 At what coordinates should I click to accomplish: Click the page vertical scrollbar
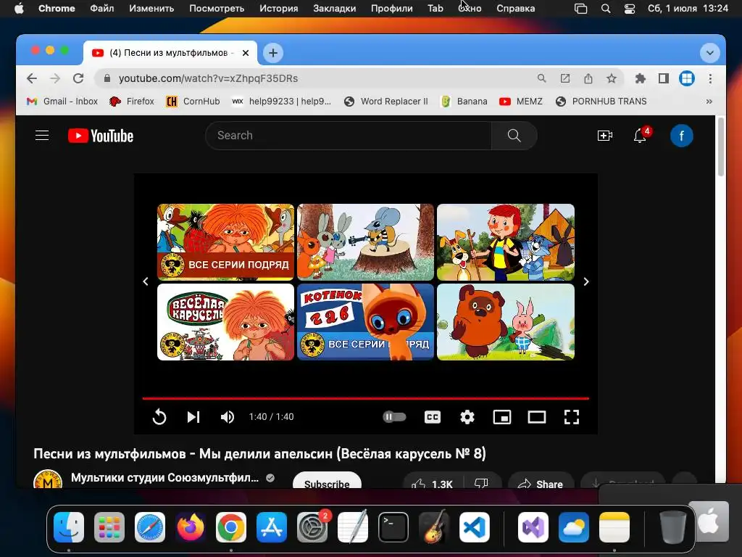pos(721,147)
